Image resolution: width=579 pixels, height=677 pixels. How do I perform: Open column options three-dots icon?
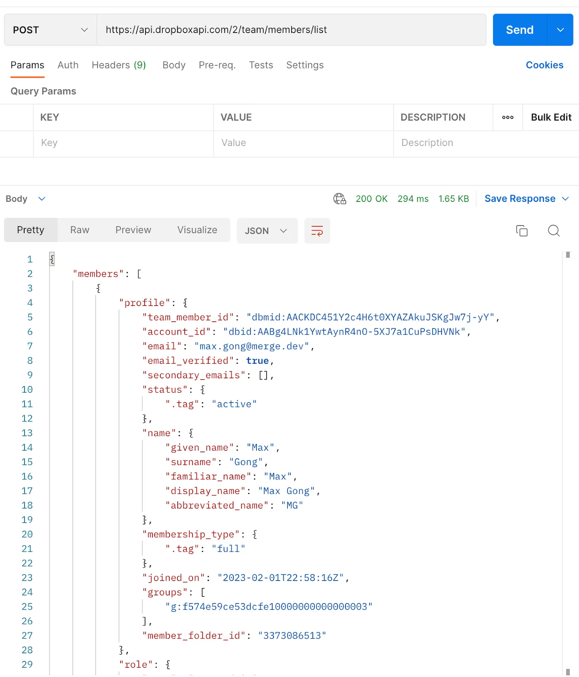click(x=507, y=117)
